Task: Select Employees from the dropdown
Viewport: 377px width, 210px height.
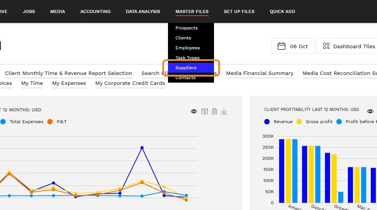Action: coord(188,48)
